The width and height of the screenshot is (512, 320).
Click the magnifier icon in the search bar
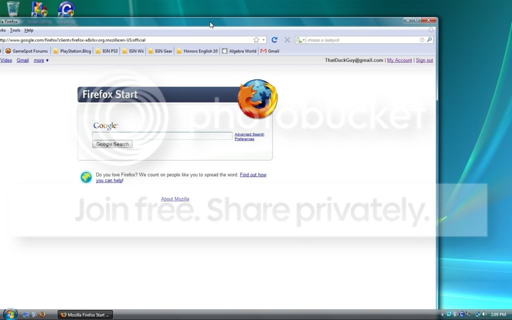(429, 40)
